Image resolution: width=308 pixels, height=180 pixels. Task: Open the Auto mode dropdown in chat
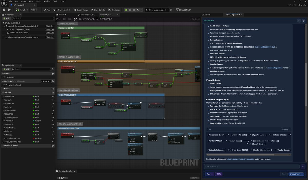(x=210, y=174)
